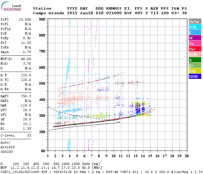Click the CGK21_2015018021000.RSF file name
203x174 pixels.
click(24, 172)
